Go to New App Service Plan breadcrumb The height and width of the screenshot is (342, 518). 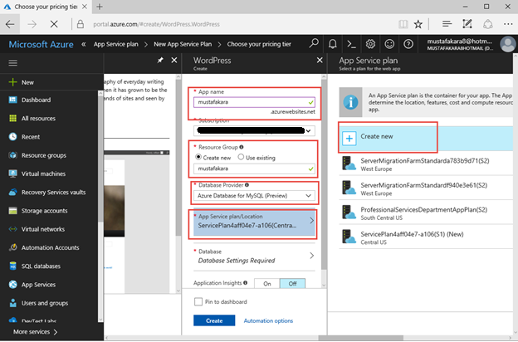tap(183, 44)
